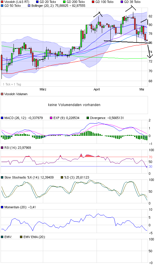Click the green GD 200 Ticks legend swatch

65,2
